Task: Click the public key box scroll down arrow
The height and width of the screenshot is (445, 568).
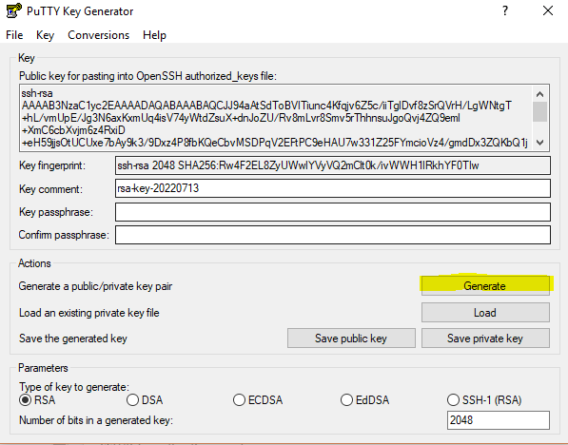Action: (539, 143)
